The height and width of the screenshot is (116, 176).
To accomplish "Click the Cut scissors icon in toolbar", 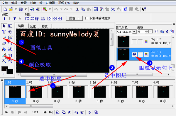I will point(77,9).
